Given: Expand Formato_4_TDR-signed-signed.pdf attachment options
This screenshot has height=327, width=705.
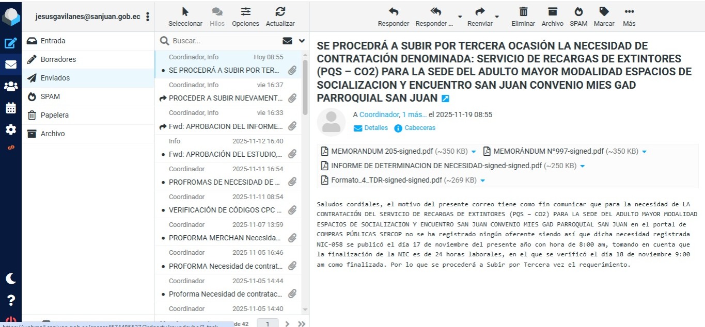Looking at the screenshot, I should 483,181.
